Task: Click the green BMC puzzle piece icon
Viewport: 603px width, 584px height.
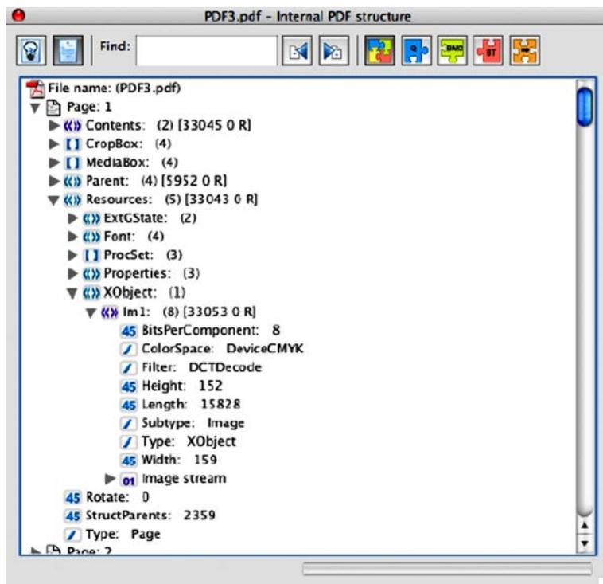Action: [453, 50]
